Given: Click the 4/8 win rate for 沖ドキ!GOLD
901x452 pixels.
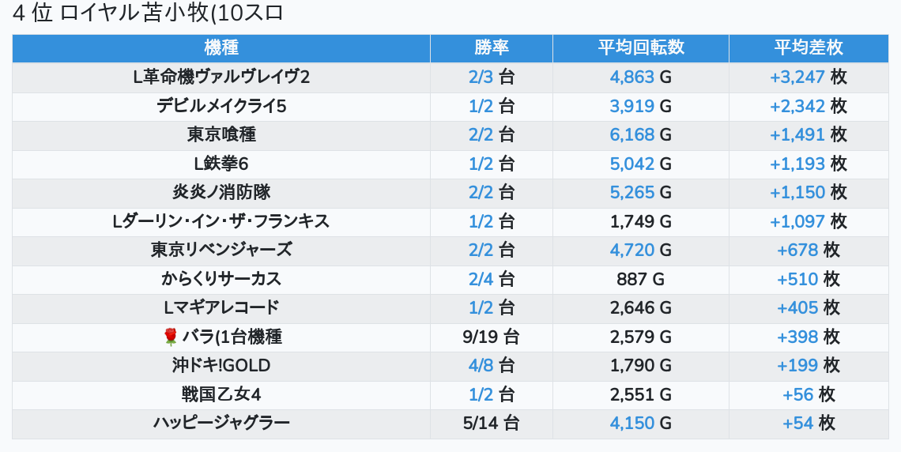Looking at the screenshot, I should (x=481, y=365).
